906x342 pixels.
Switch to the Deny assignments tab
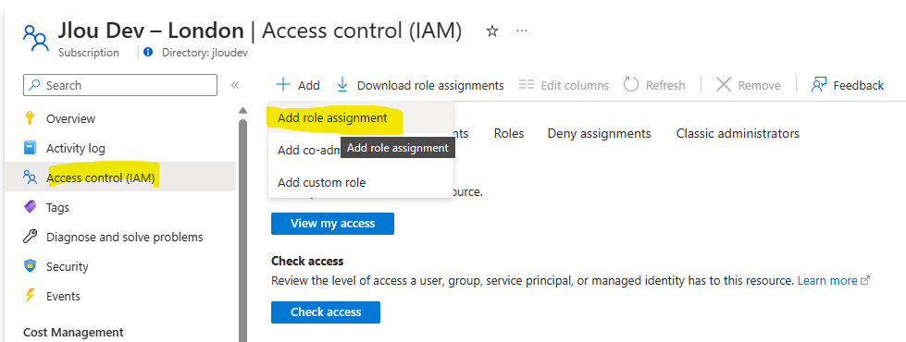click(x=599, y=133)
